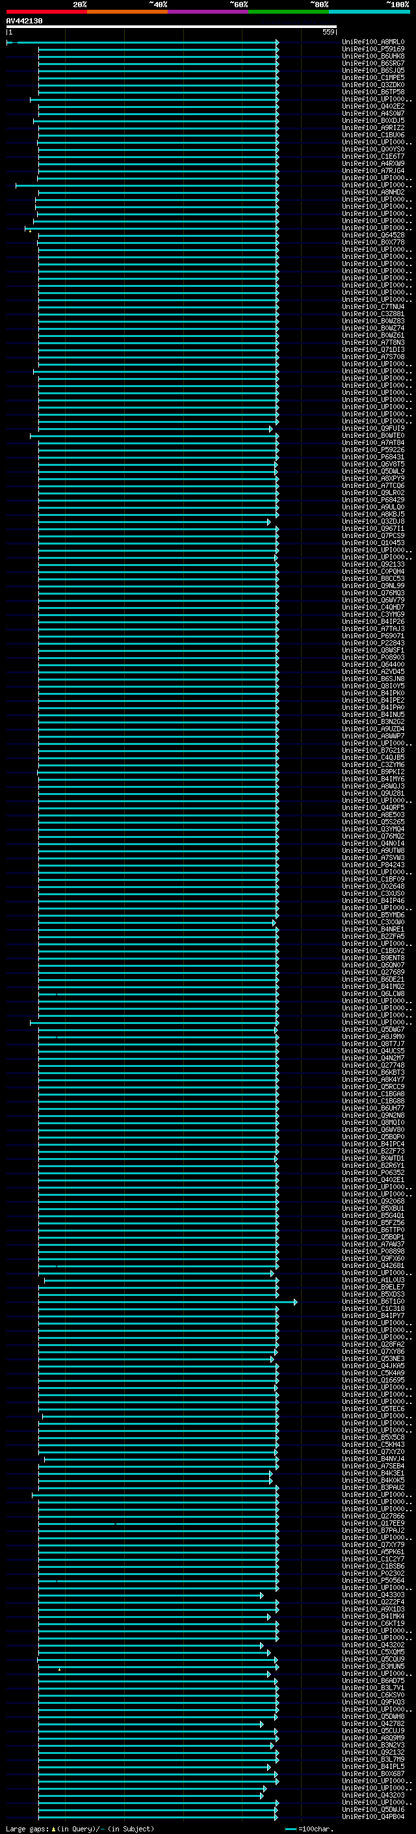This screenshot has height=1834, width=416.
Task: Open the UniRef100_A4S0W7 entry
Action: [x=373, y=114]
